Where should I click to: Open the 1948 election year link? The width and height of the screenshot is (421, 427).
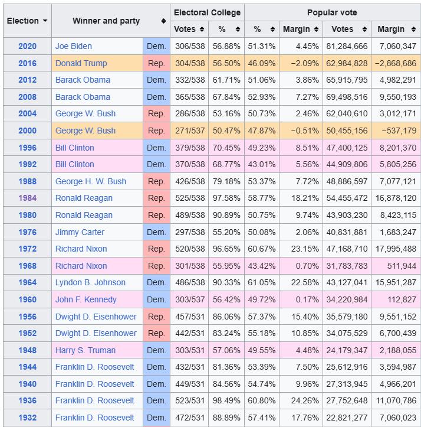(x=27, y=350)
